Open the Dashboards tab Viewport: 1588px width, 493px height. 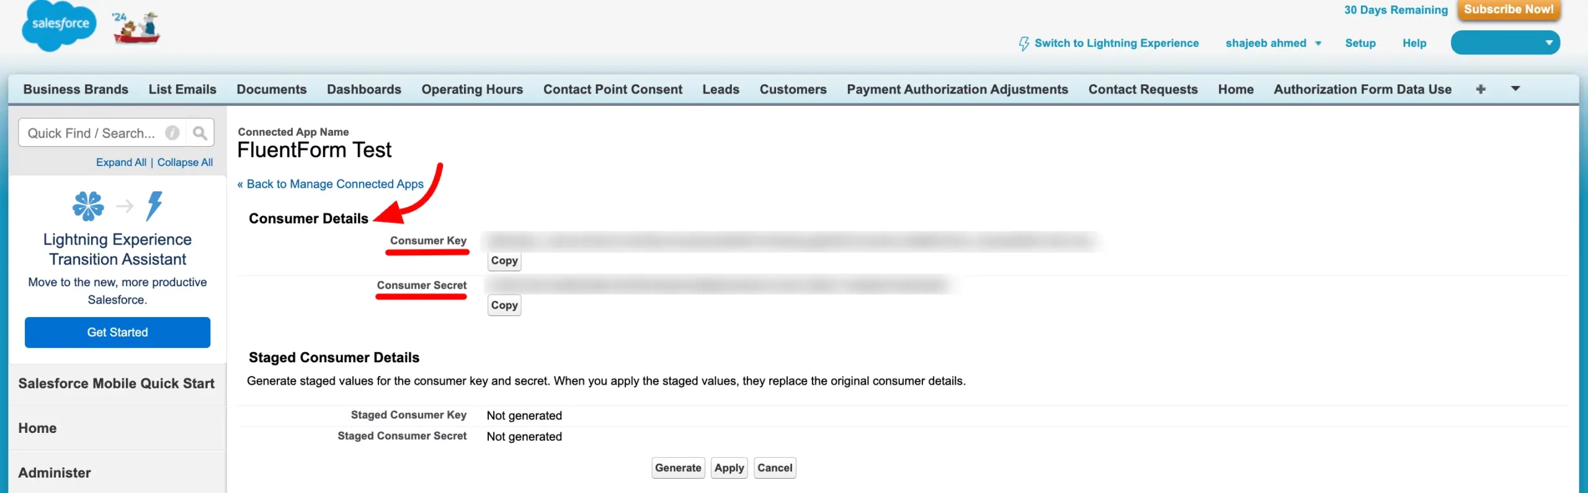tap(364, 89)
